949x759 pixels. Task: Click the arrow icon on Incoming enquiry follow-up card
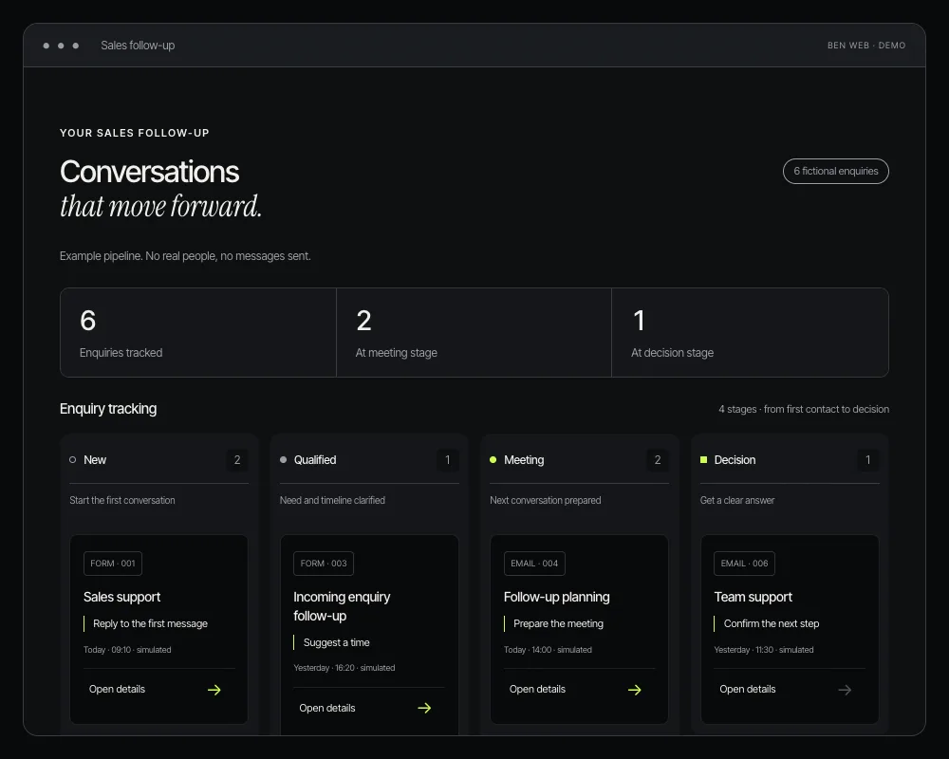[424, 708]
